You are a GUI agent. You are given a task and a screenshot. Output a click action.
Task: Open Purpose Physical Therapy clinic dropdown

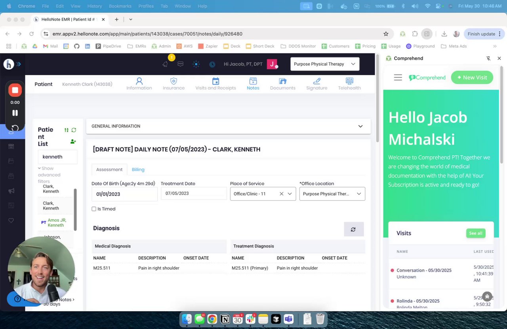pos(325,64)
